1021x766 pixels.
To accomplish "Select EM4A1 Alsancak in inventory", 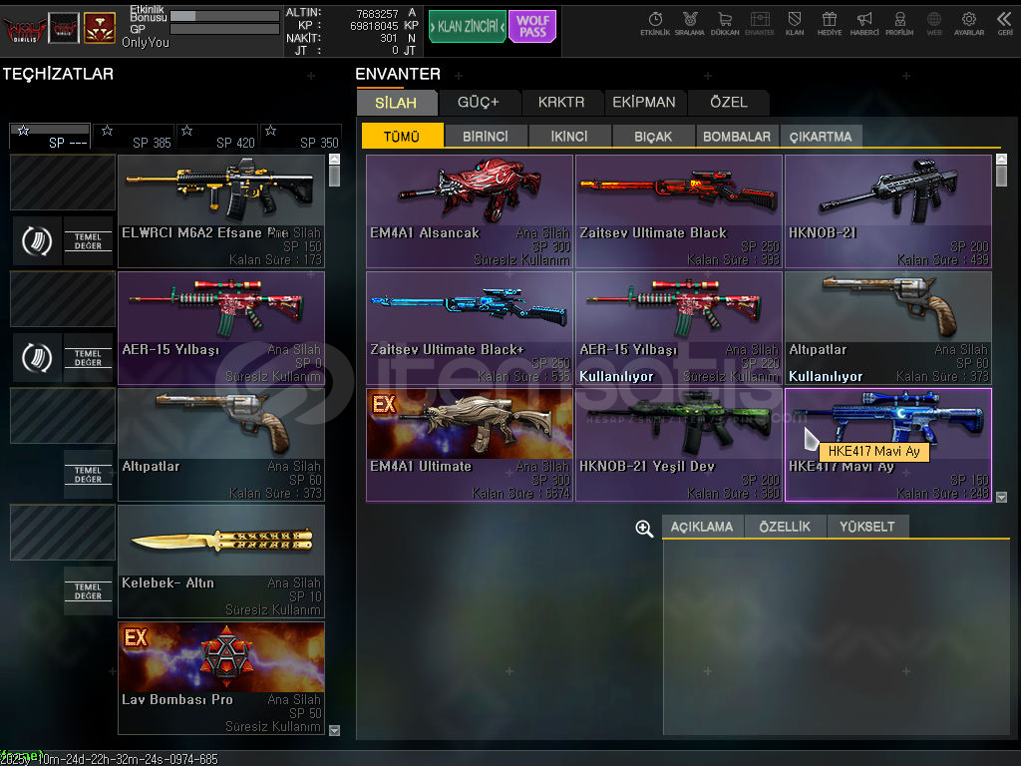I will [x=470, y=211].
